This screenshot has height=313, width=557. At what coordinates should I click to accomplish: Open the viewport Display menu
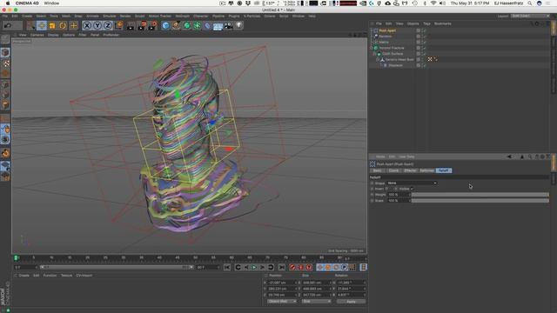(x=53, y=35)
